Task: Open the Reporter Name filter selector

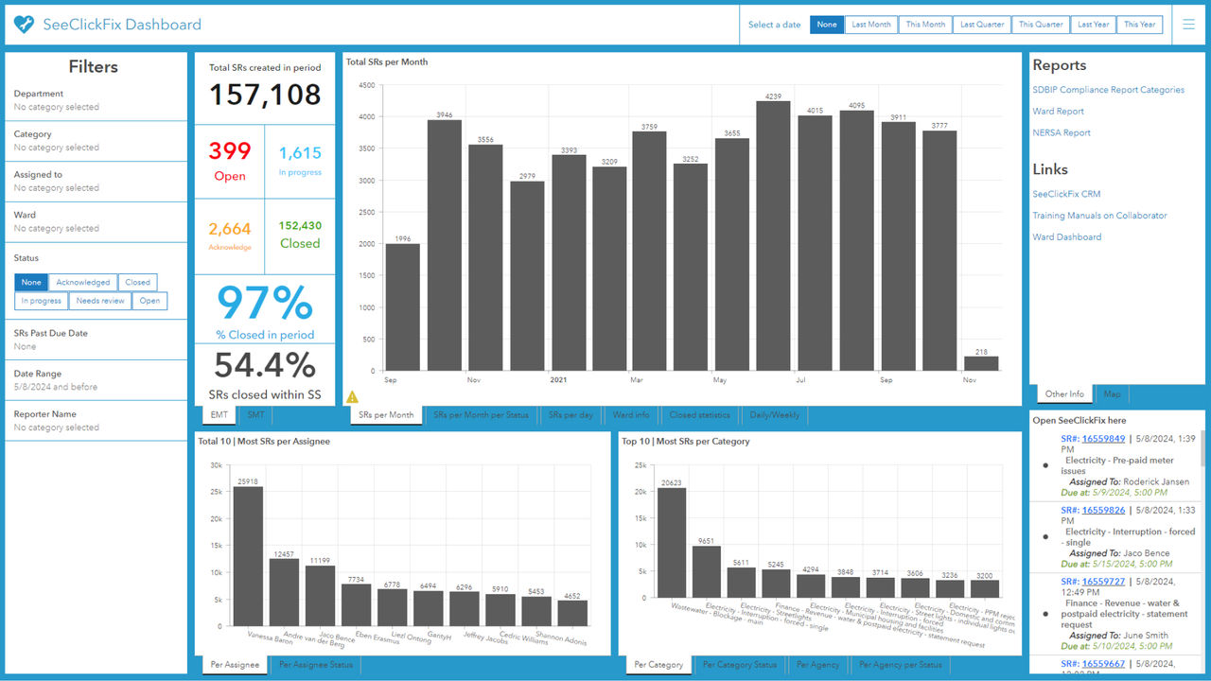Action: click(x=96, y=421)
